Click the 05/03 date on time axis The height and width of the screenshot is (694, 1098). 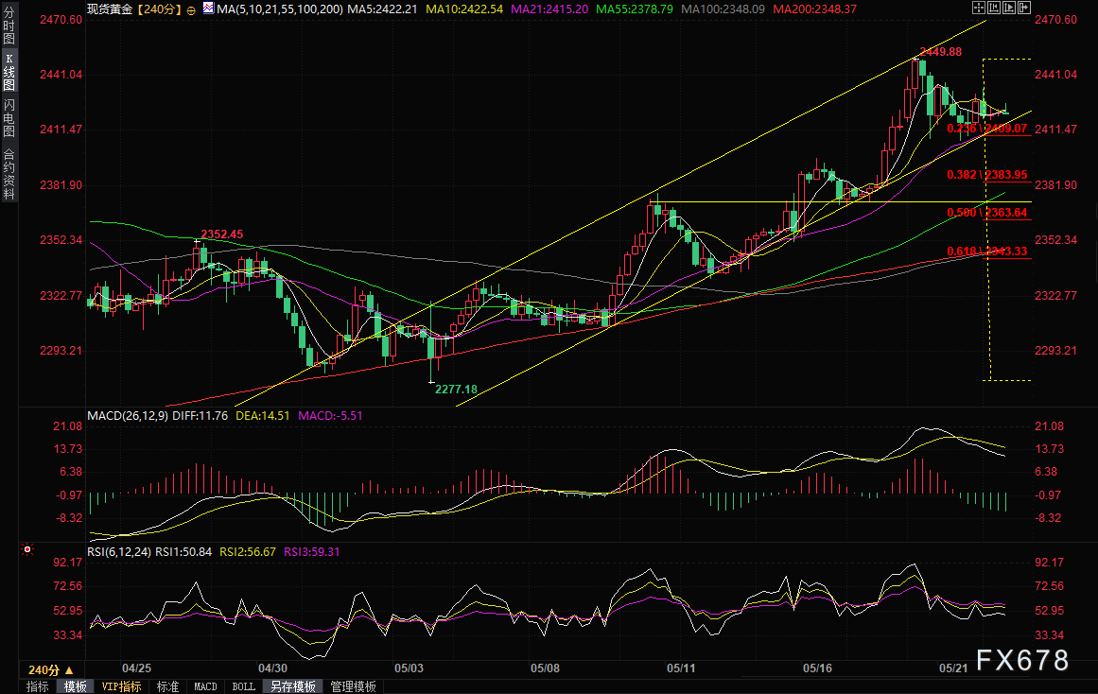(x=409, y=668)
